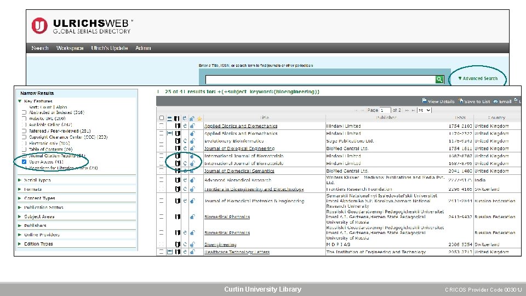Uncheck the Open Access filter checkbox
This screenshot has height=296, width=526.
click(x=24, y=162)
